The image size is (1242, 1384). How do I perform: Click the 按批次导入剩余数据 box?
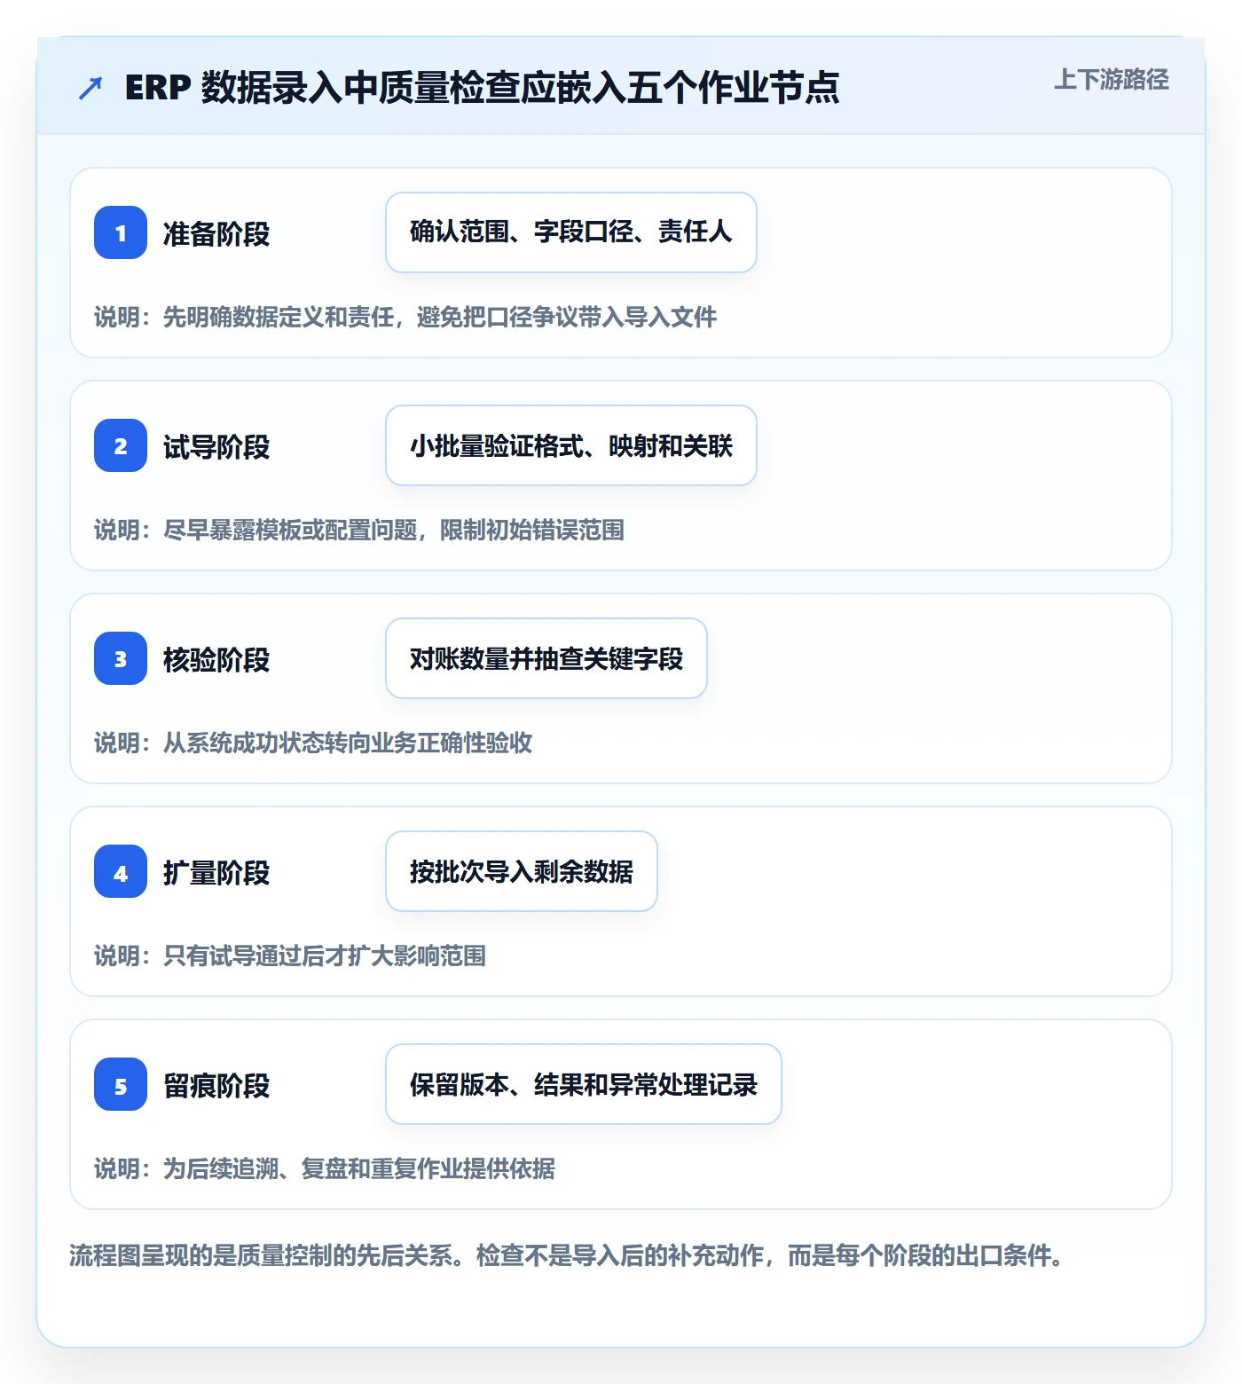(522, 871)
